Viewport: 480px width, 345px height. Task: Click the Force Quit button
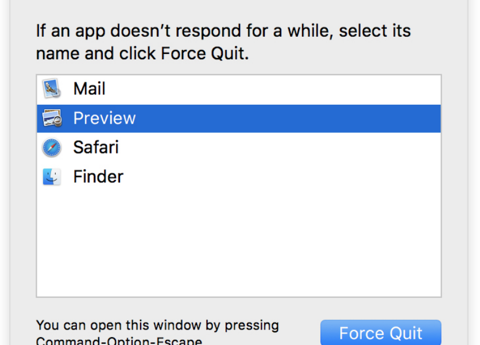click(x=381, y=332)
